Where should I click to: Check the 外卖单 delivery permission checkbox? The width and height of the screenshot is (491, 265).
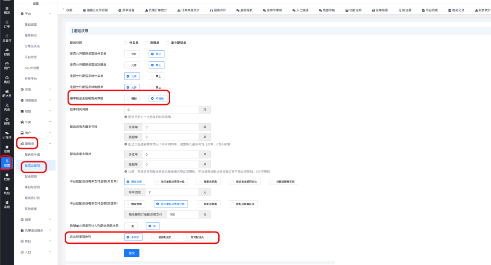click(126, 43)
